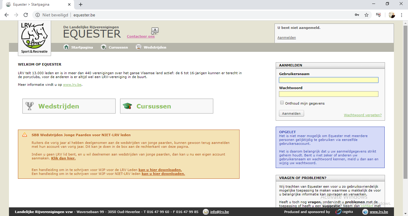Image resolution: width=408 pixels, height=216 pixels.
Task: Click the Aanmelden link in the header box
Action: coord(287,38)
